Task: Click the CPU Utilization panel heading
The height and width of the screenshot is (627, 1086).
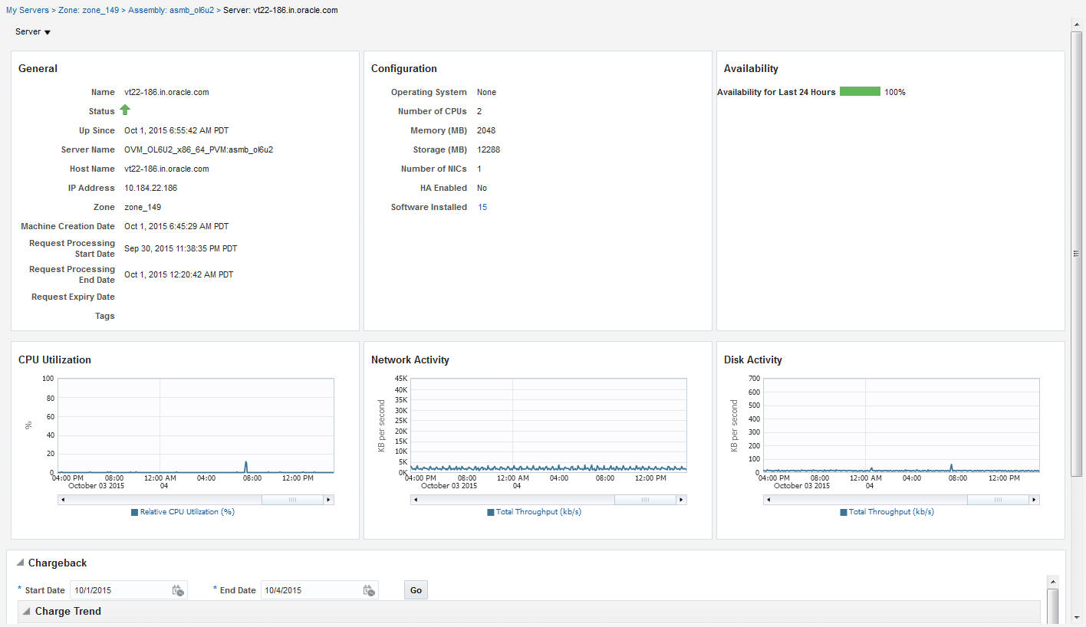Action: (54, 359)
